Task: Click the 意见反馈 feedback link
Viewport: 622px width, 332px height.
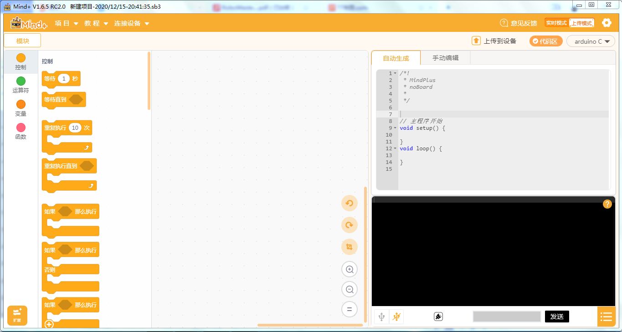Action: [x=519, y=23]
